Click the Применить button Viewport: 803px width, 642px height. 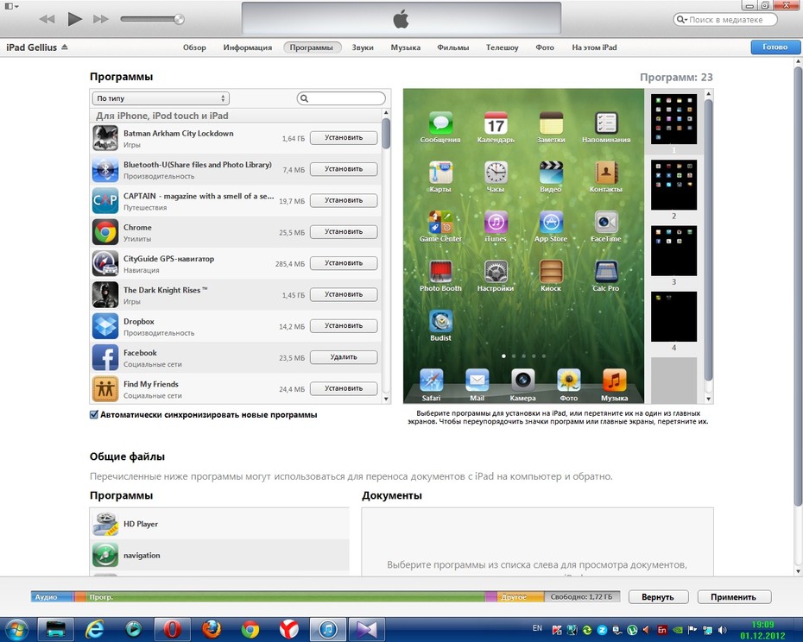(733, 597)
